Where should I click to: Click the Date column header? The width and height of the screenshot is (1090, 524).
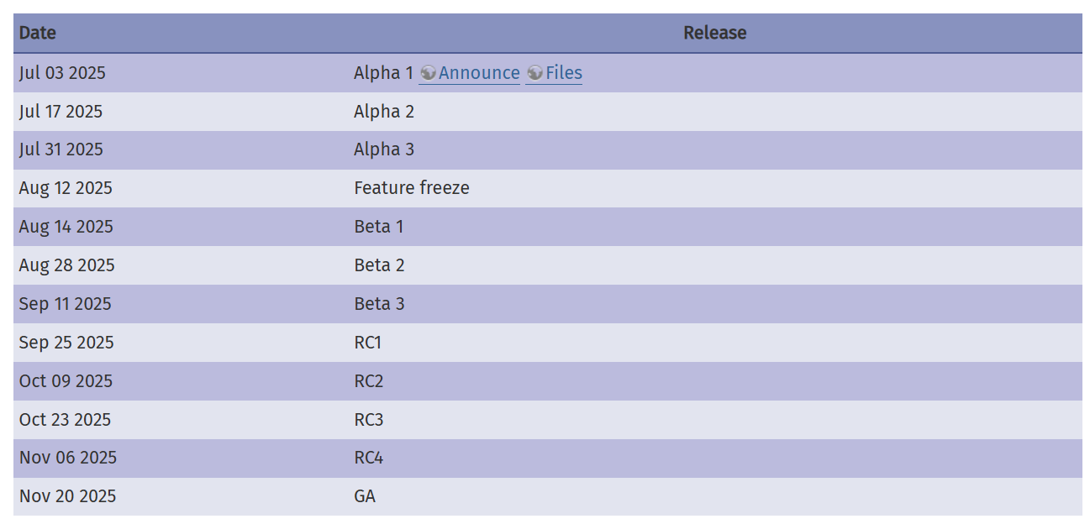(x=38, y=33)
